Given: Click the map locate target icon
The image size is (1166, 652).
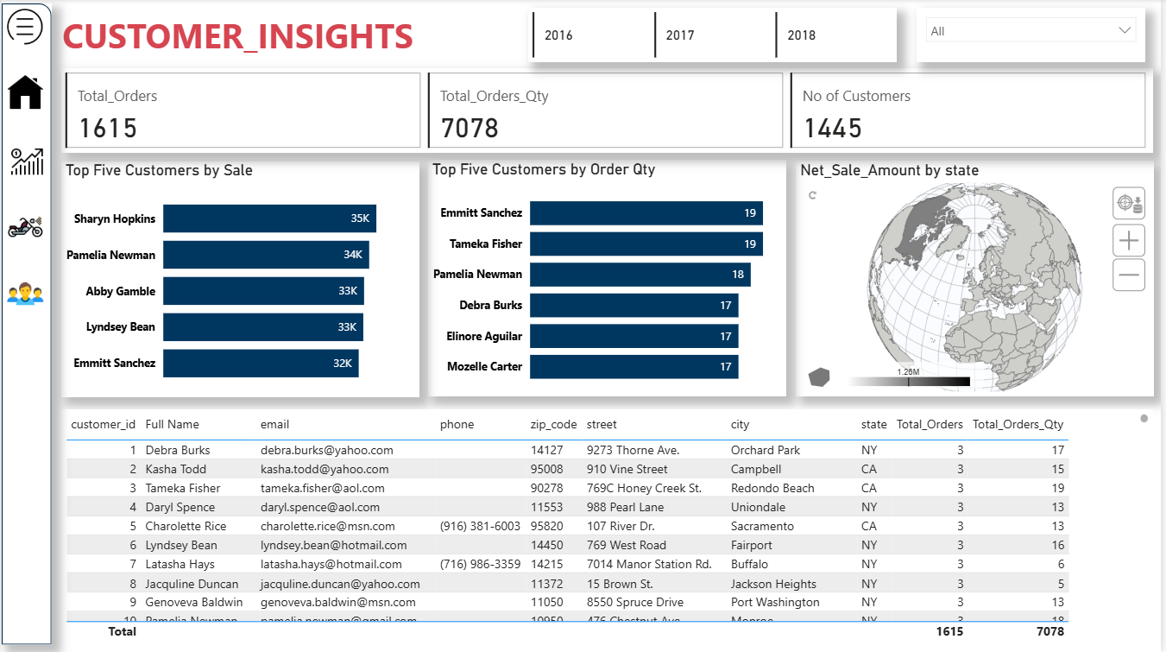Looking at the screenshot, I should (1129, 203).
